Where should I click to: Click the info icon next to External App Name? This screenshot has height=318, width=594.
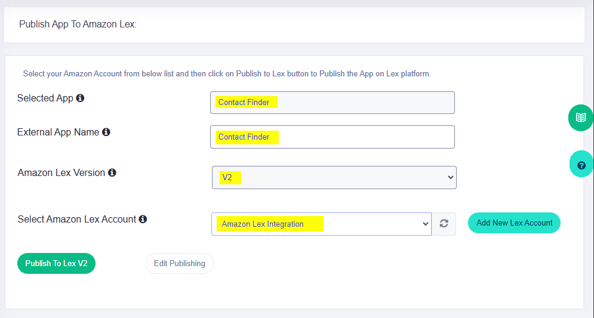pyautogui.click(x=106, y=132)
